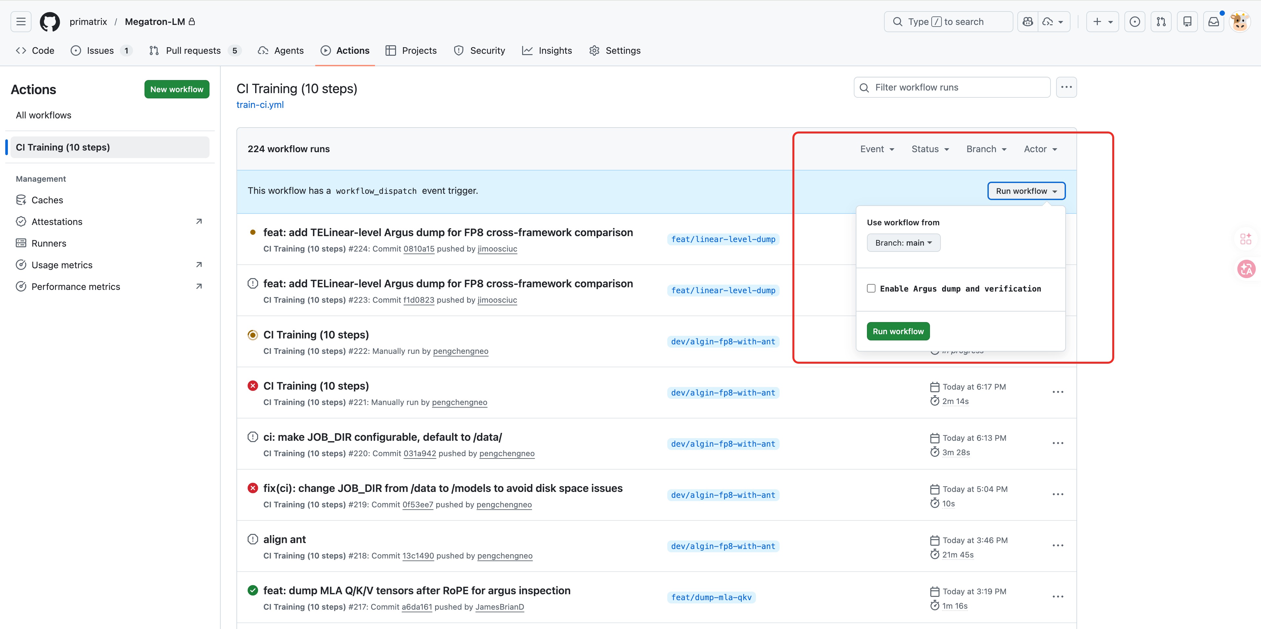Click the Type / to search box
This screenshot has width=1261, height=629.
(x=948, y=22)
